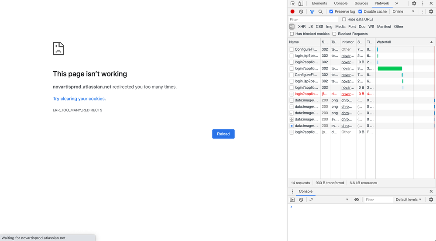Click the red record network log button
436x241 pixels.
(x=292, y=12)
